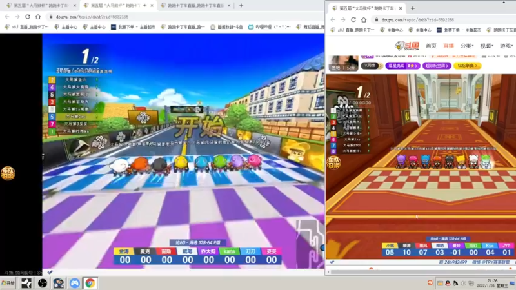
Task: Select the active second tab in left browser window
Action: tap(118, 5)
